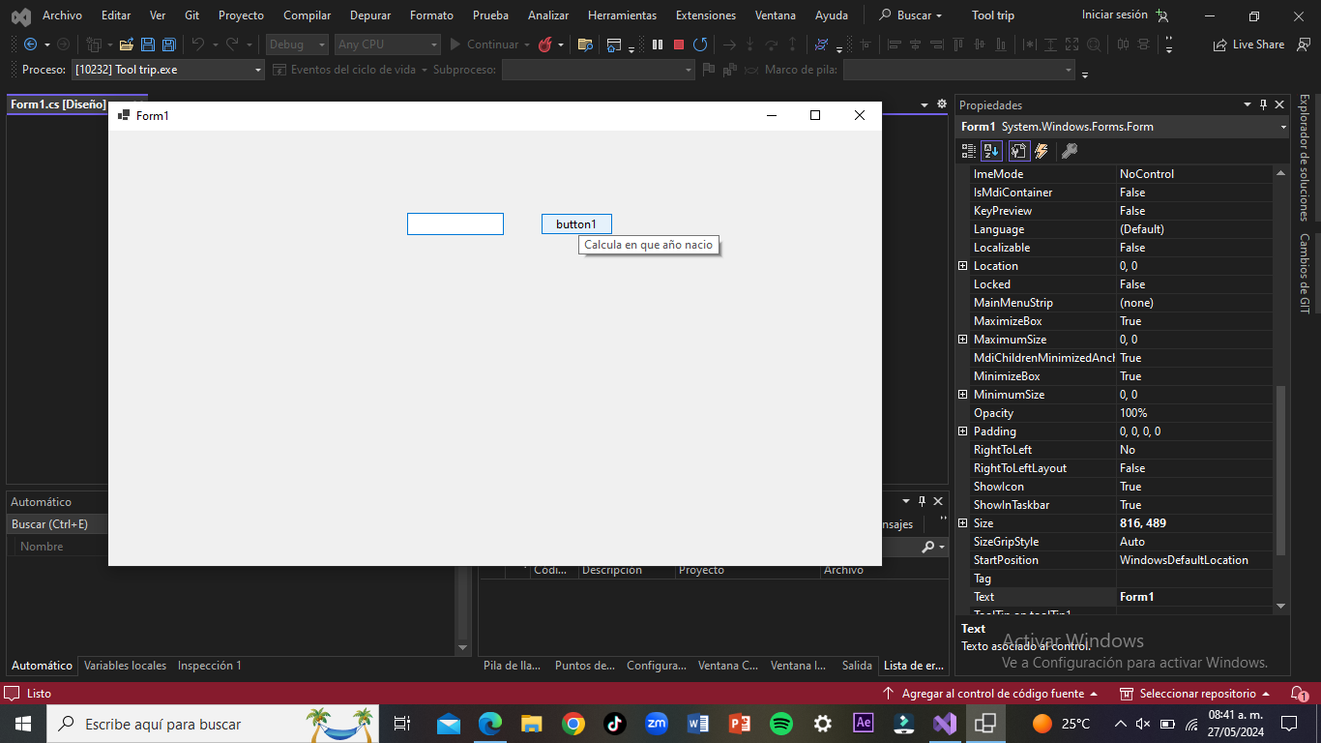The width and height of the screenshot is (1321, 743).
Task: Switch Propiedades to the categorized view
Action: (x=968, y=151)
